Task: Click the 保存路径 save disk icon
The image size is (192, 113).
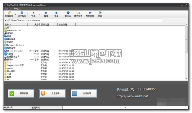Action: coord(22,13)
